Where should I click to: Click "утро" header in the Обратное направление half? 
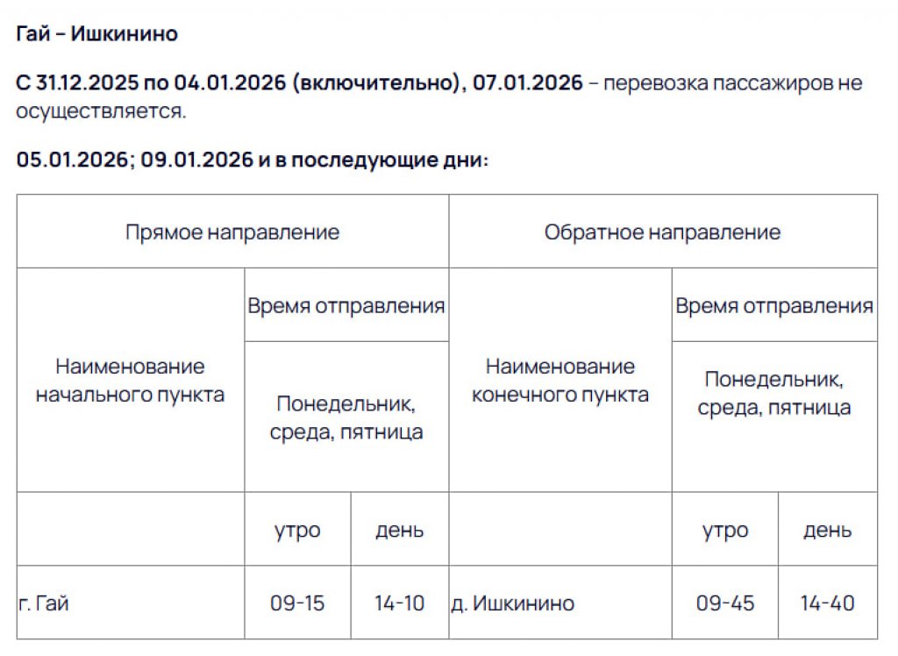click(x=725, y=530)
